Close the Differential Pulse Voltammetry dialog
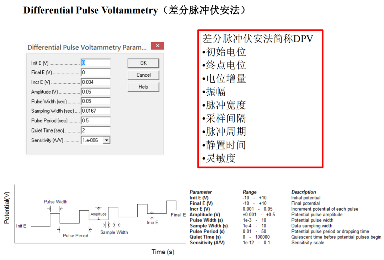Image resolution: width=384 pixels, height=260 pixels. click(157, 46)
